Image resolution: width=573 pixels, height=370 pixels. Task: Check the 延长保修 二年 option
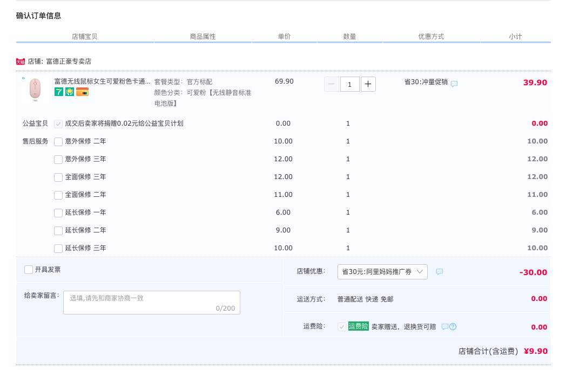[x=58, y=231]
